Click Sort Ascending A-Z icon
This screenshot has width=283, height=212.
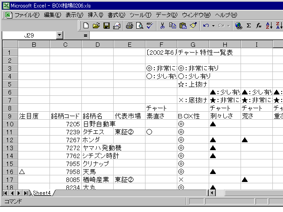click(269, 26)
